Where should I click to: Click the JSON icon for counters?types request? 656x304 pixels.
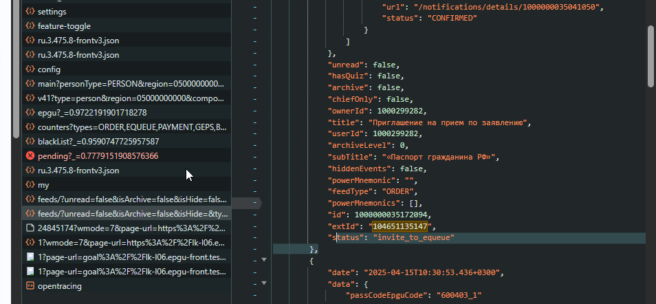point(30,127)
